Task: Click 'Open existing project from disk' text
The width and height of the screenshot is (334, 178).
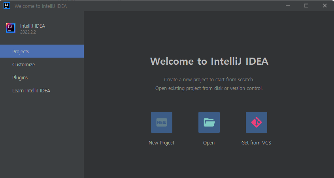Action: (209, 88)
